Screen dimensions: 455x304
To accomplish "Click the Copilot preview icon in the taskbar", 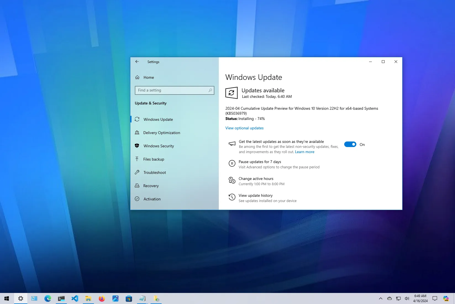I will (x=446, y=298).
